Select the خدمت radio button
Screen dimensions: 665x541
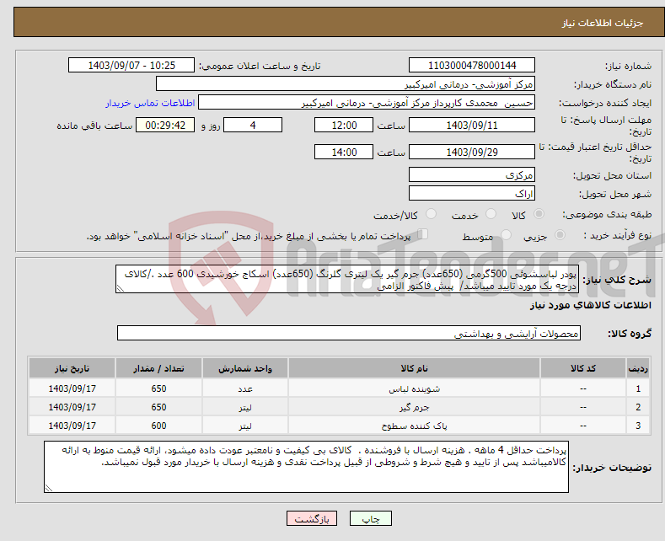tap(491, 214)
